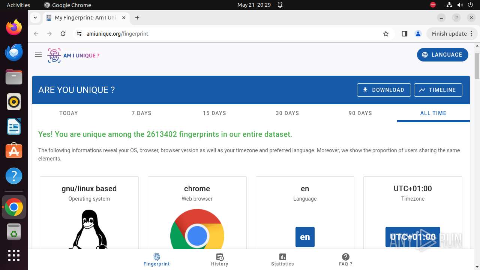This screenshot has height=270, width=480.
Task: Go to History in bottom navigation
Action: tap(220, 259)
